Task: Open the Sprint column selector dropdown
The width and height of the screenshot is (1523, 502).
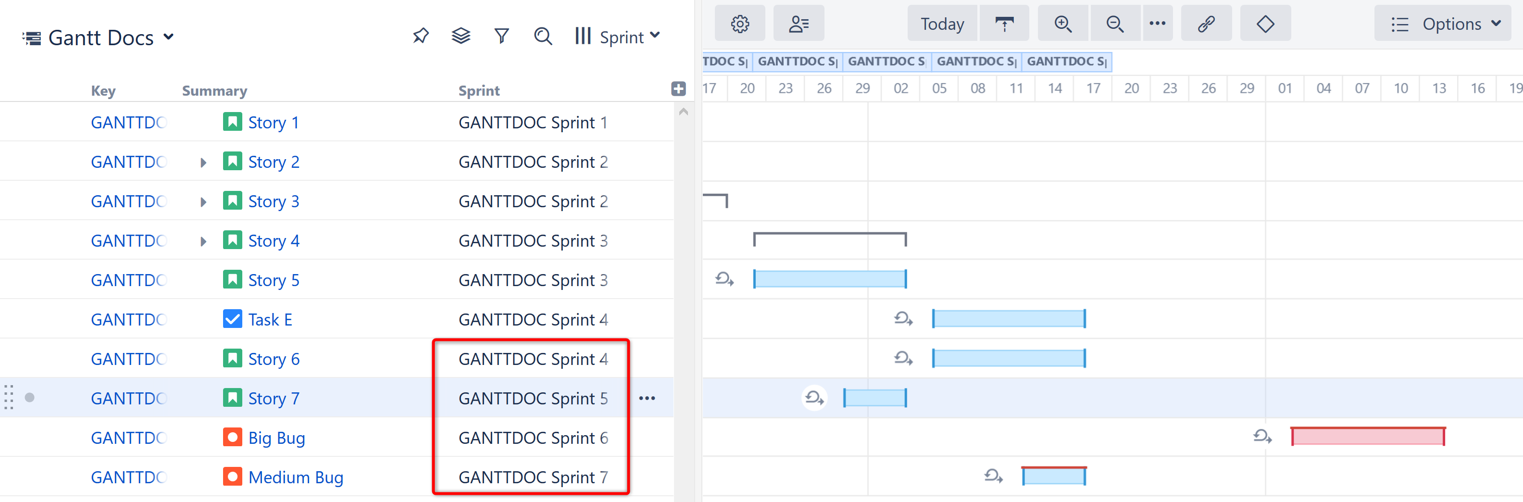Action: coord(617,36)
